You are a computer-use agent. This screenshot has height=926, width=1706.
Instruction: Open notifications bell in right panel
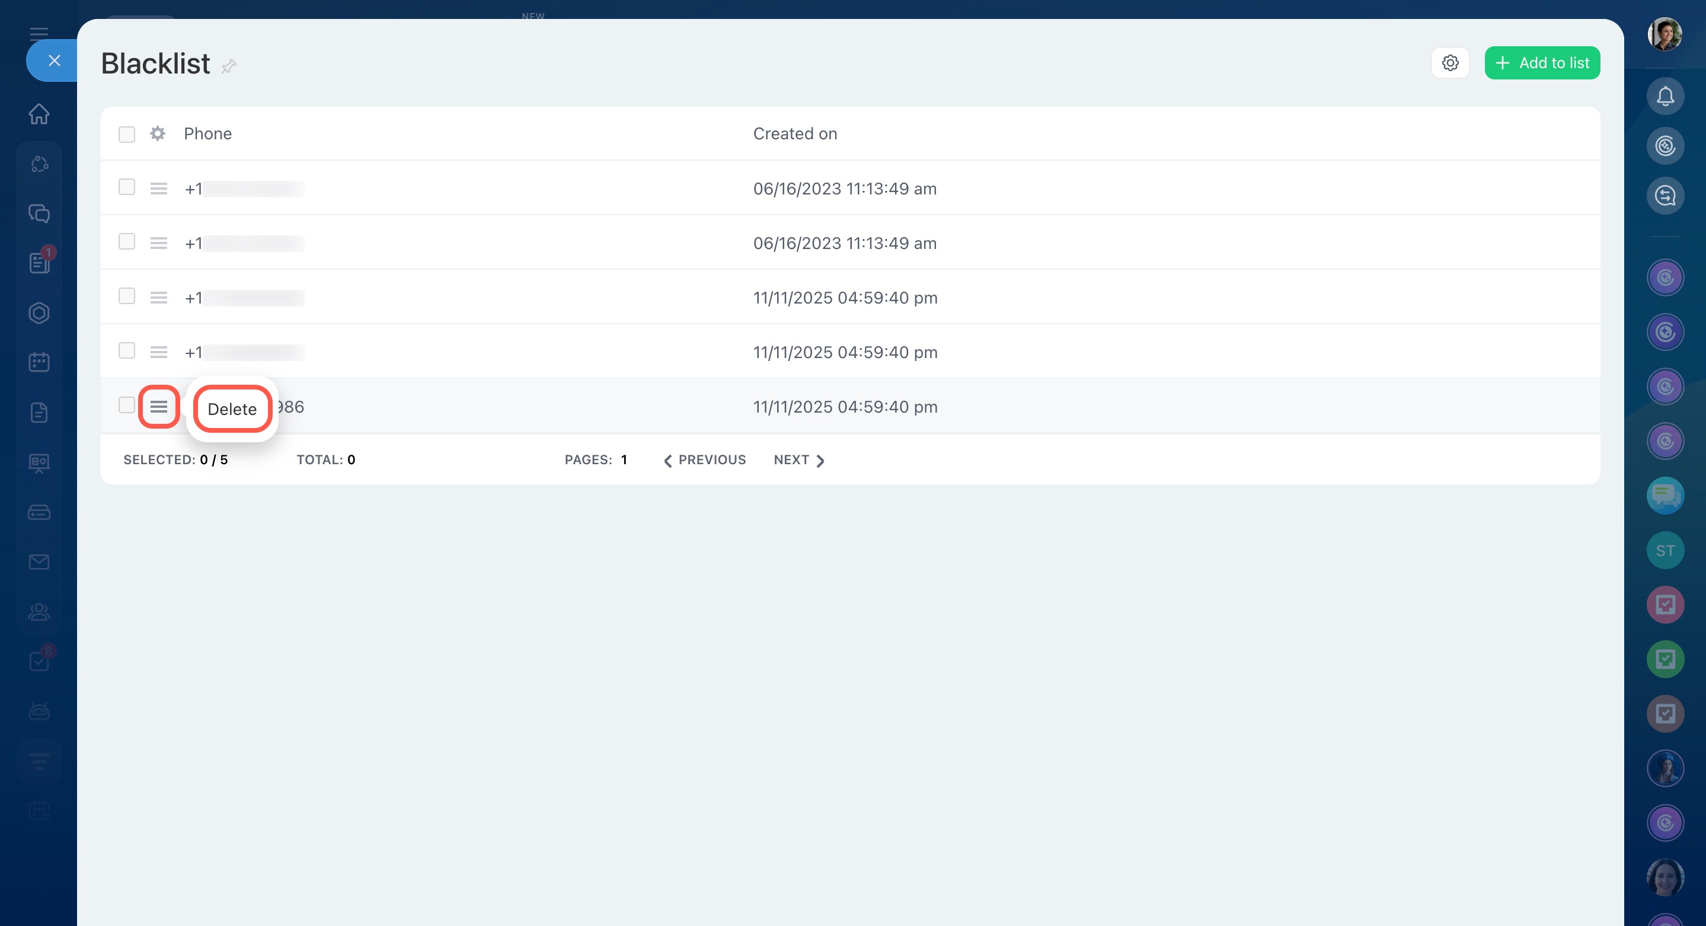[x=1665, y=97]
